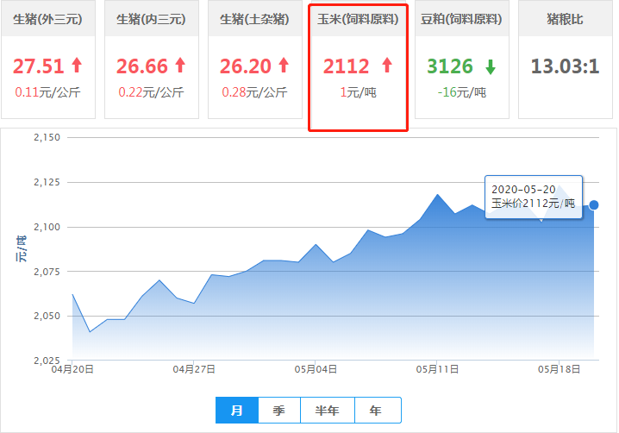Click the 2020-05-20 chart tooltip
619x433 pixels.
click(x=533, y=197)
